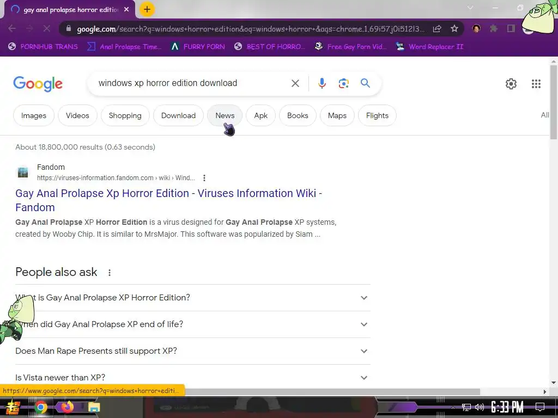Search by image using Google Lens icon

click(343, 83)
